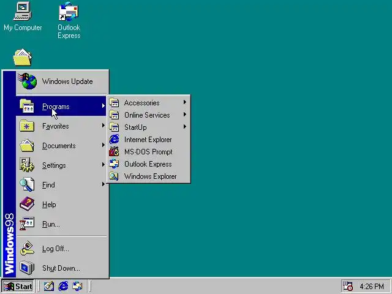Expand the Accessories submenu arrow

(x=185, y=102)
